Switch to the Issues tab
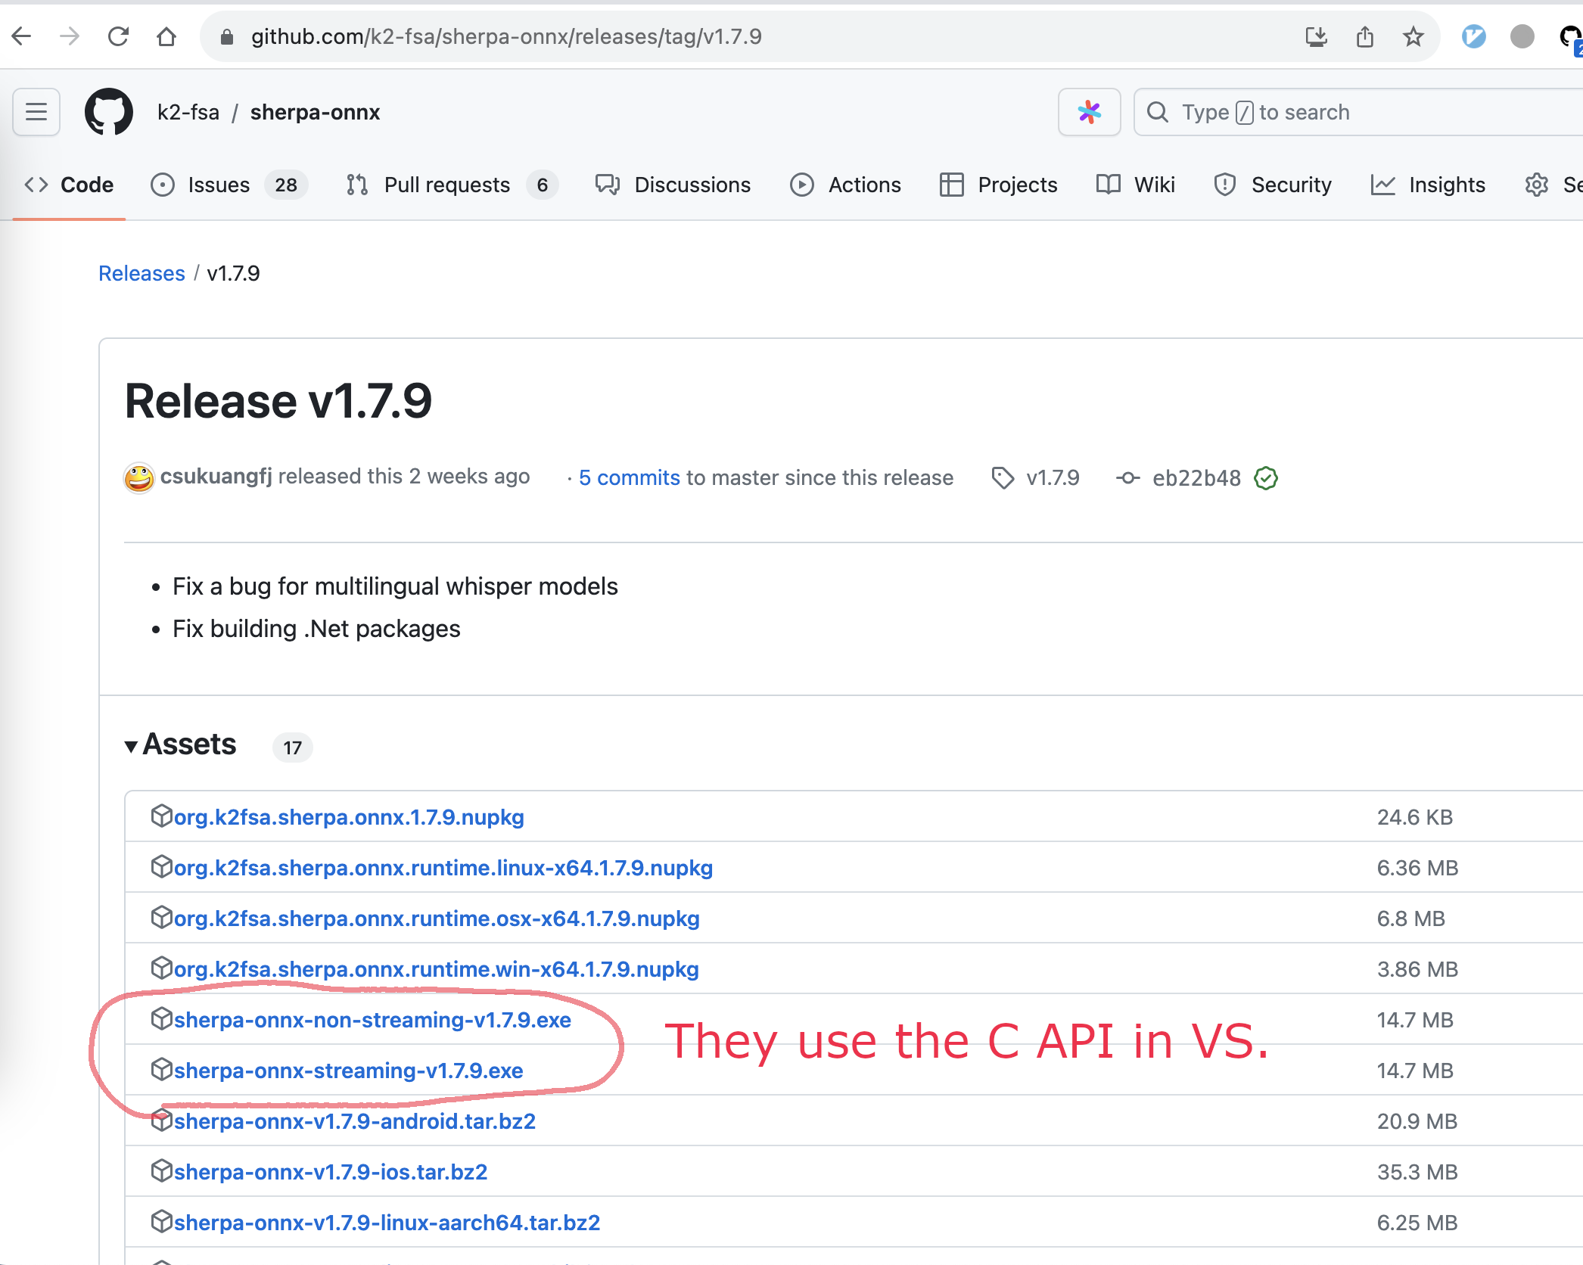The height and width of the screenshot is (1265, 1583). [219, 185]
